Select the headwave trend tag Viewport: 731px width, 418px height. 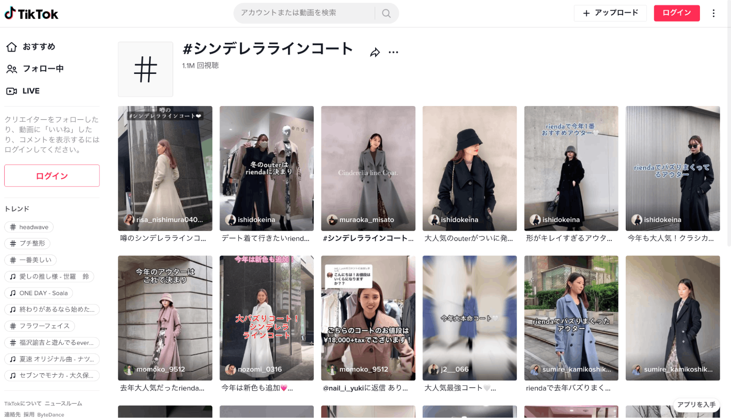(29, 227)
